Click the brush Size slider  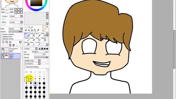pos(41,52)
